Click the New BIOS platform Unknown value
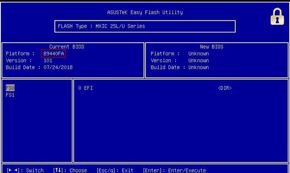This screenshot has height=173, width=290. tap(199, 54)
